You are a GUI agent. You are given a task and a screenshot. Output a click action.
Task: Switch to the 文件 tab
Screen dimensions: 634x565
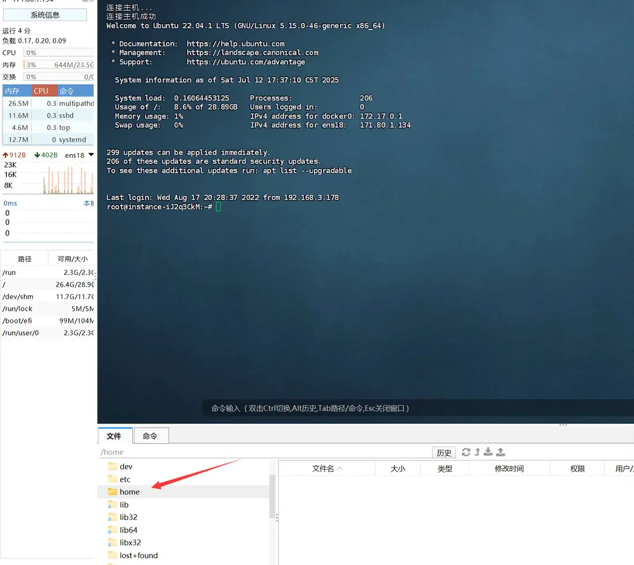pos(114,436)
